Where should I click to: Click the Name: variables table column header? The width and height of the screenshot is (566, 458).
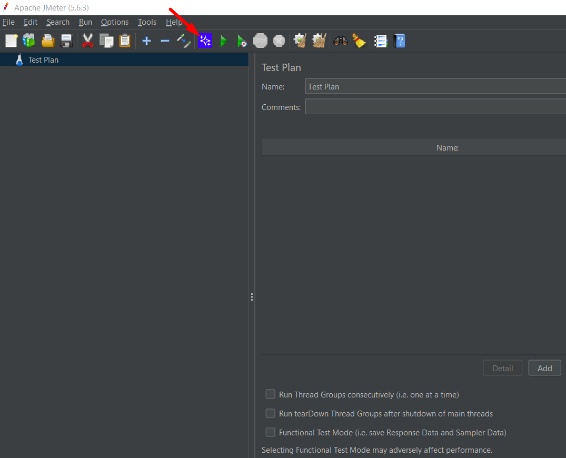(x=448, y=147)
